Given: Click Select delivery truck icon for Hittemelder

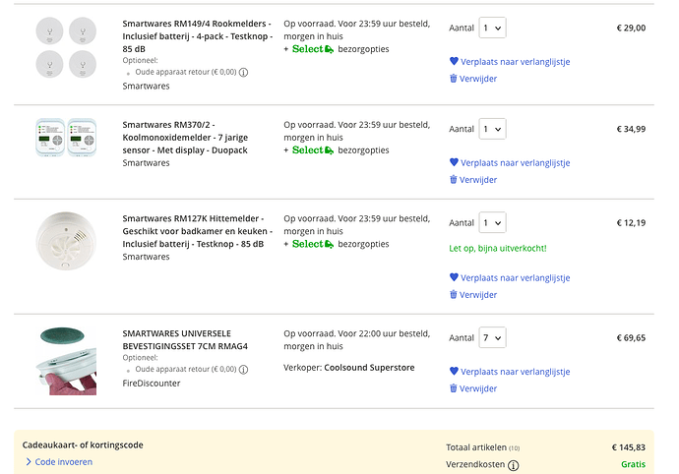Looking at the screenshot, I should click(329, 244).
